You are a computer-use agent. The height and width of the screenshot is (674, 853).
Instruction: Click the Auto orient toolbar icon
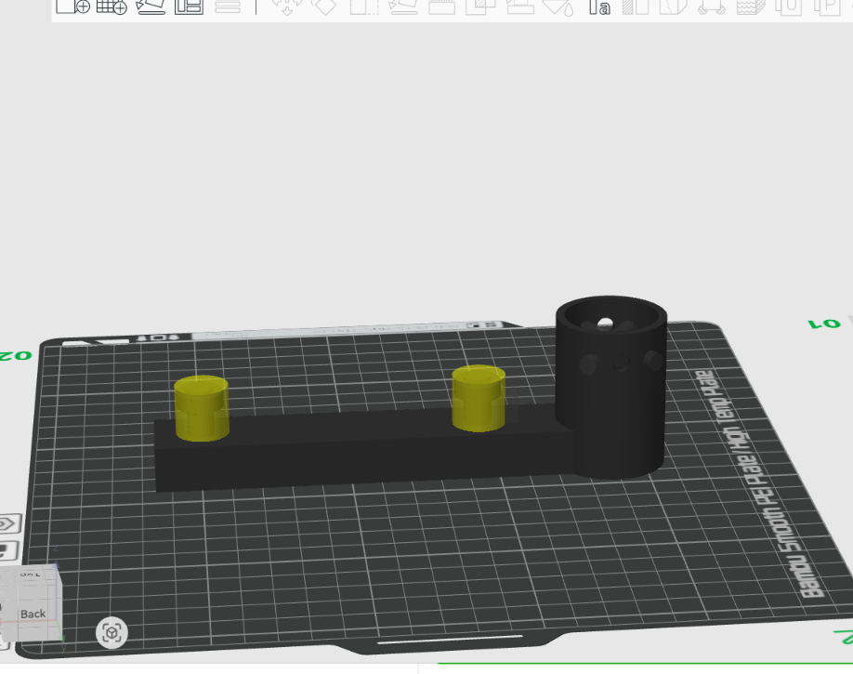(x=151, y=7)
